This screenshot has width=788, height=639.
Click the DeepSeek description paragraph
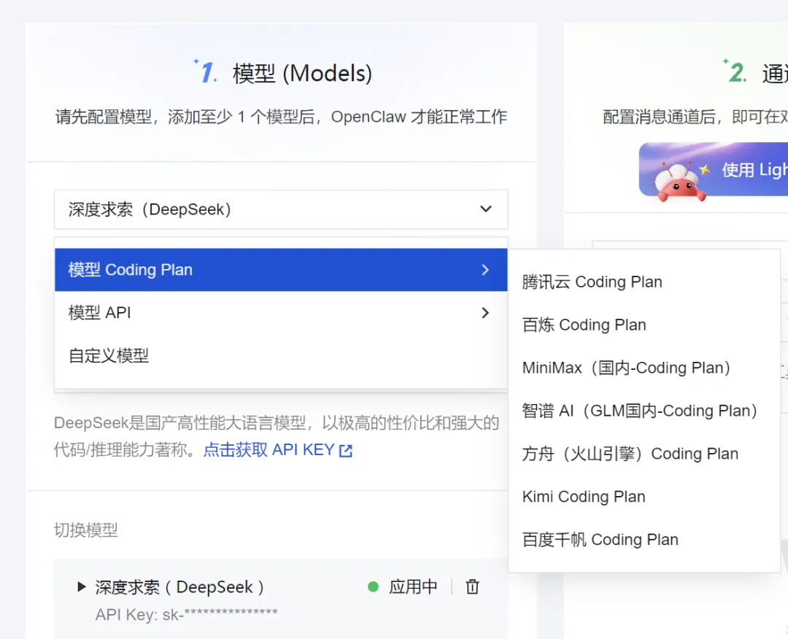pos(277,436)
